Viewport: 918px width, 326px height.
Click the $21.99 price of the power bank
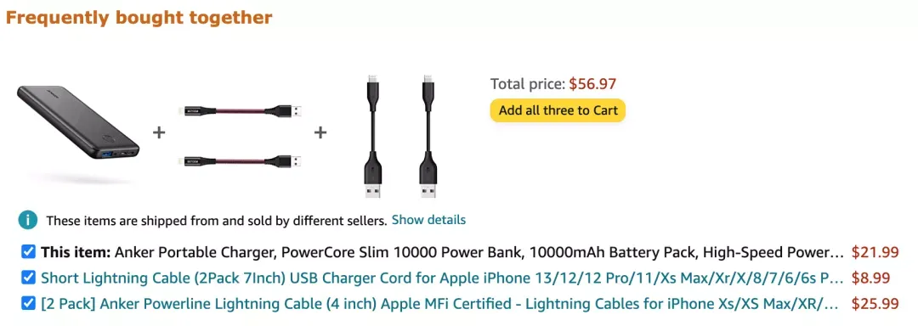875,252
